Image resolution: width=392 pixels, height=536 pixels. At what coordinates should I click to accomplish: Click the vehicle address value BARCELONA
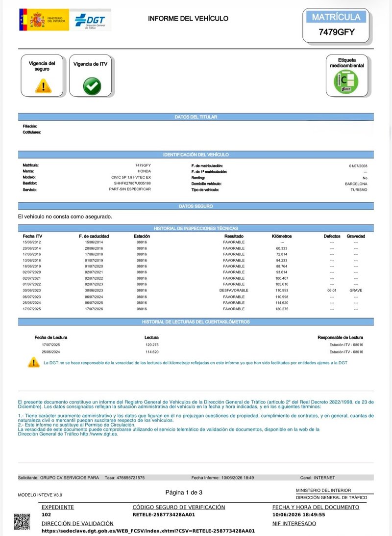click(356, 184)
